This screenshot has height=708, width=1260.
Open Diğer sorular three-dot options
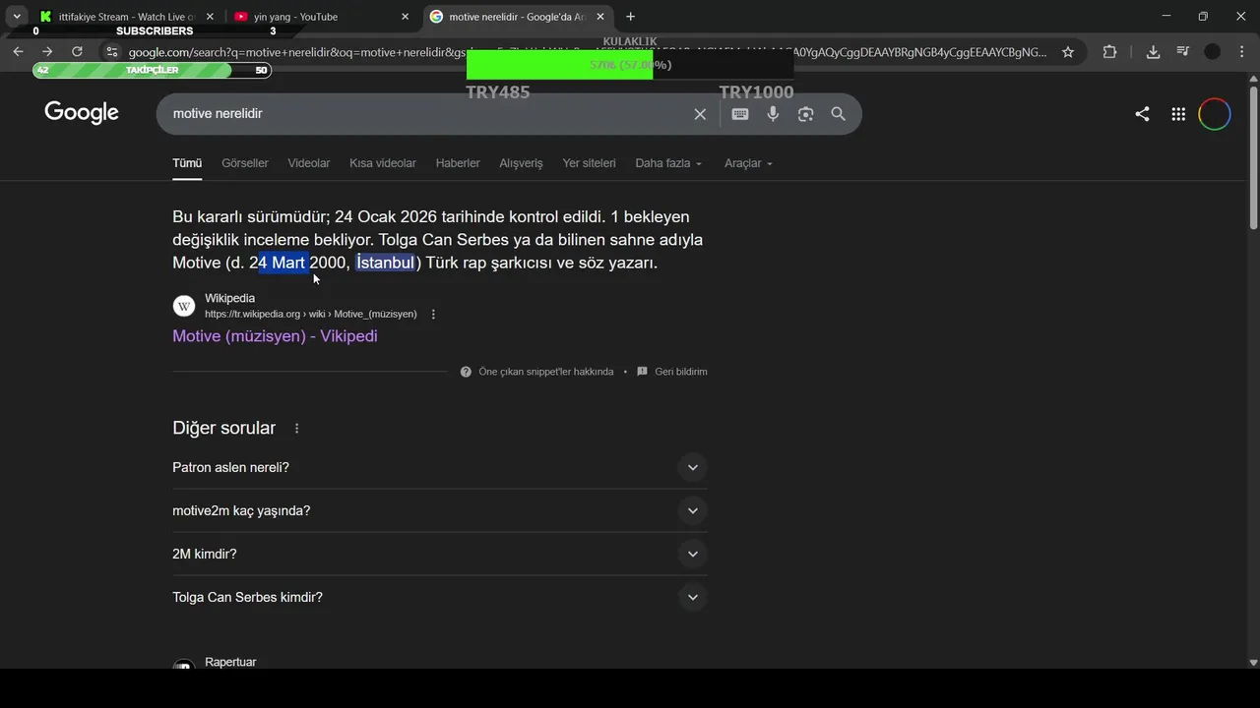click(x=296, y=429)
